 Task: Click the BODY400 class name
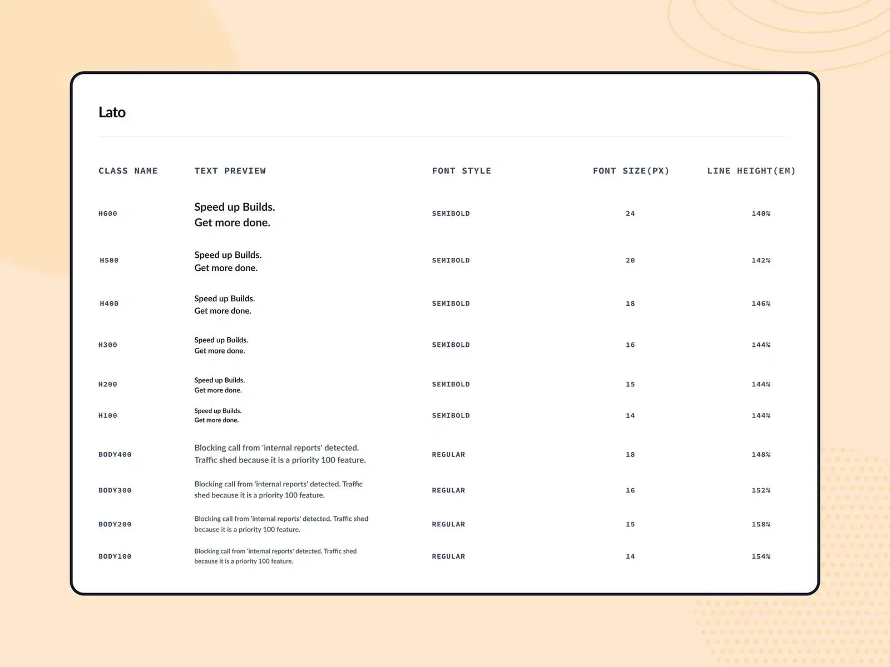(x=115, y=454)
